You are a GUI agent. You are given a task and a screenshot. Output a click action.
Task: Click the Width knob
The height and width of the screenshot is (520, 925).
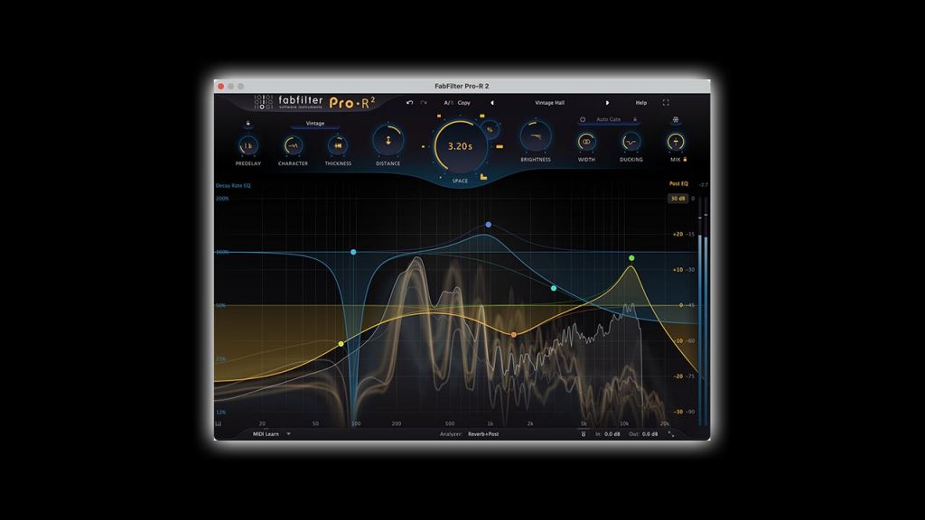(585, 142)
